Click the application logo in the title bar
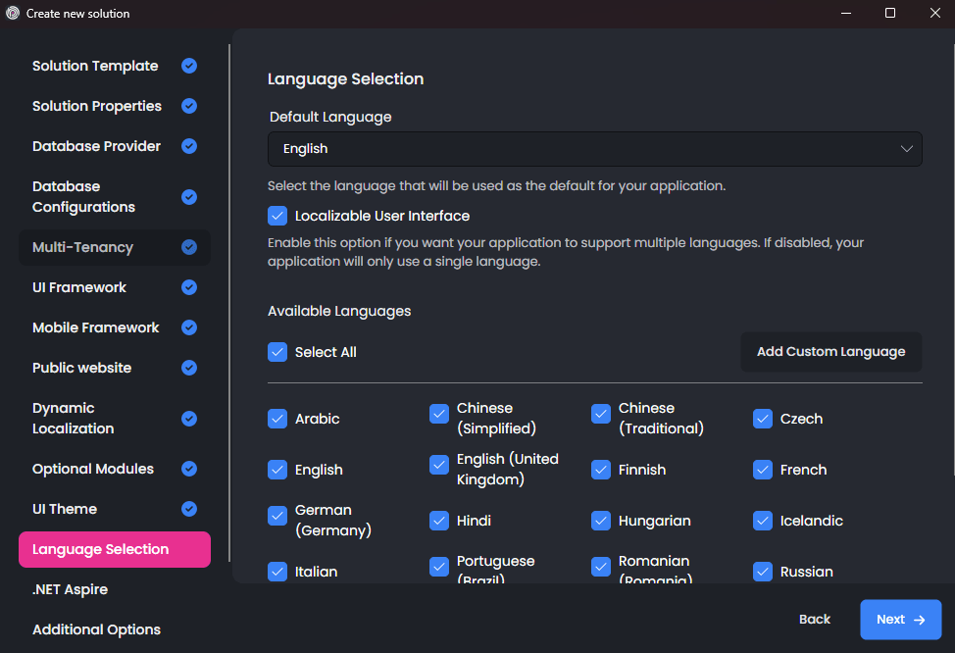The width and height of the screenshot is (955, 653). click(12, 13)
